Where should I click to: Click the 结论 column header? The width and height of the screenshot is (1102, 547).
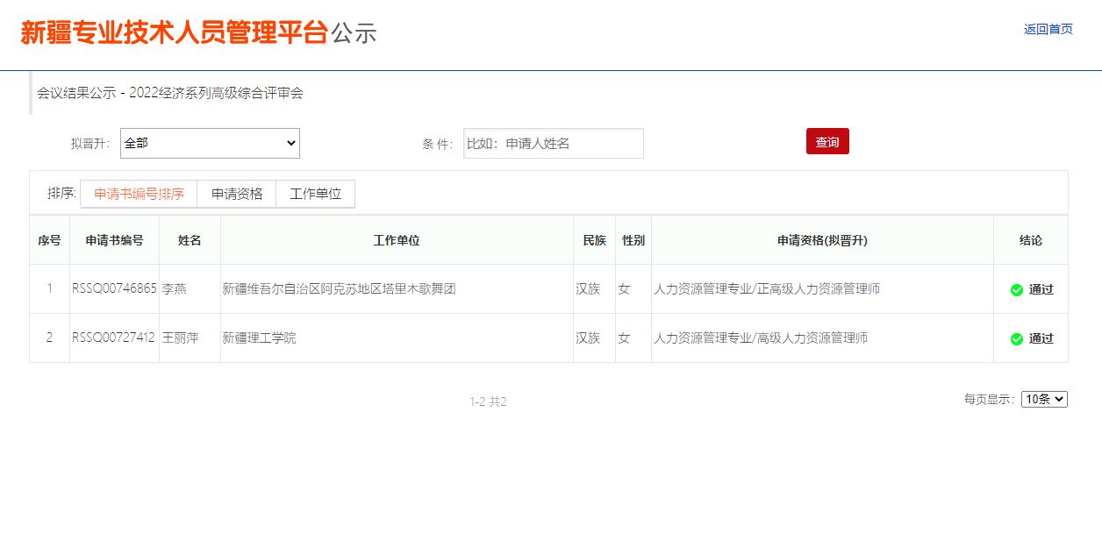coord(1031,240)
